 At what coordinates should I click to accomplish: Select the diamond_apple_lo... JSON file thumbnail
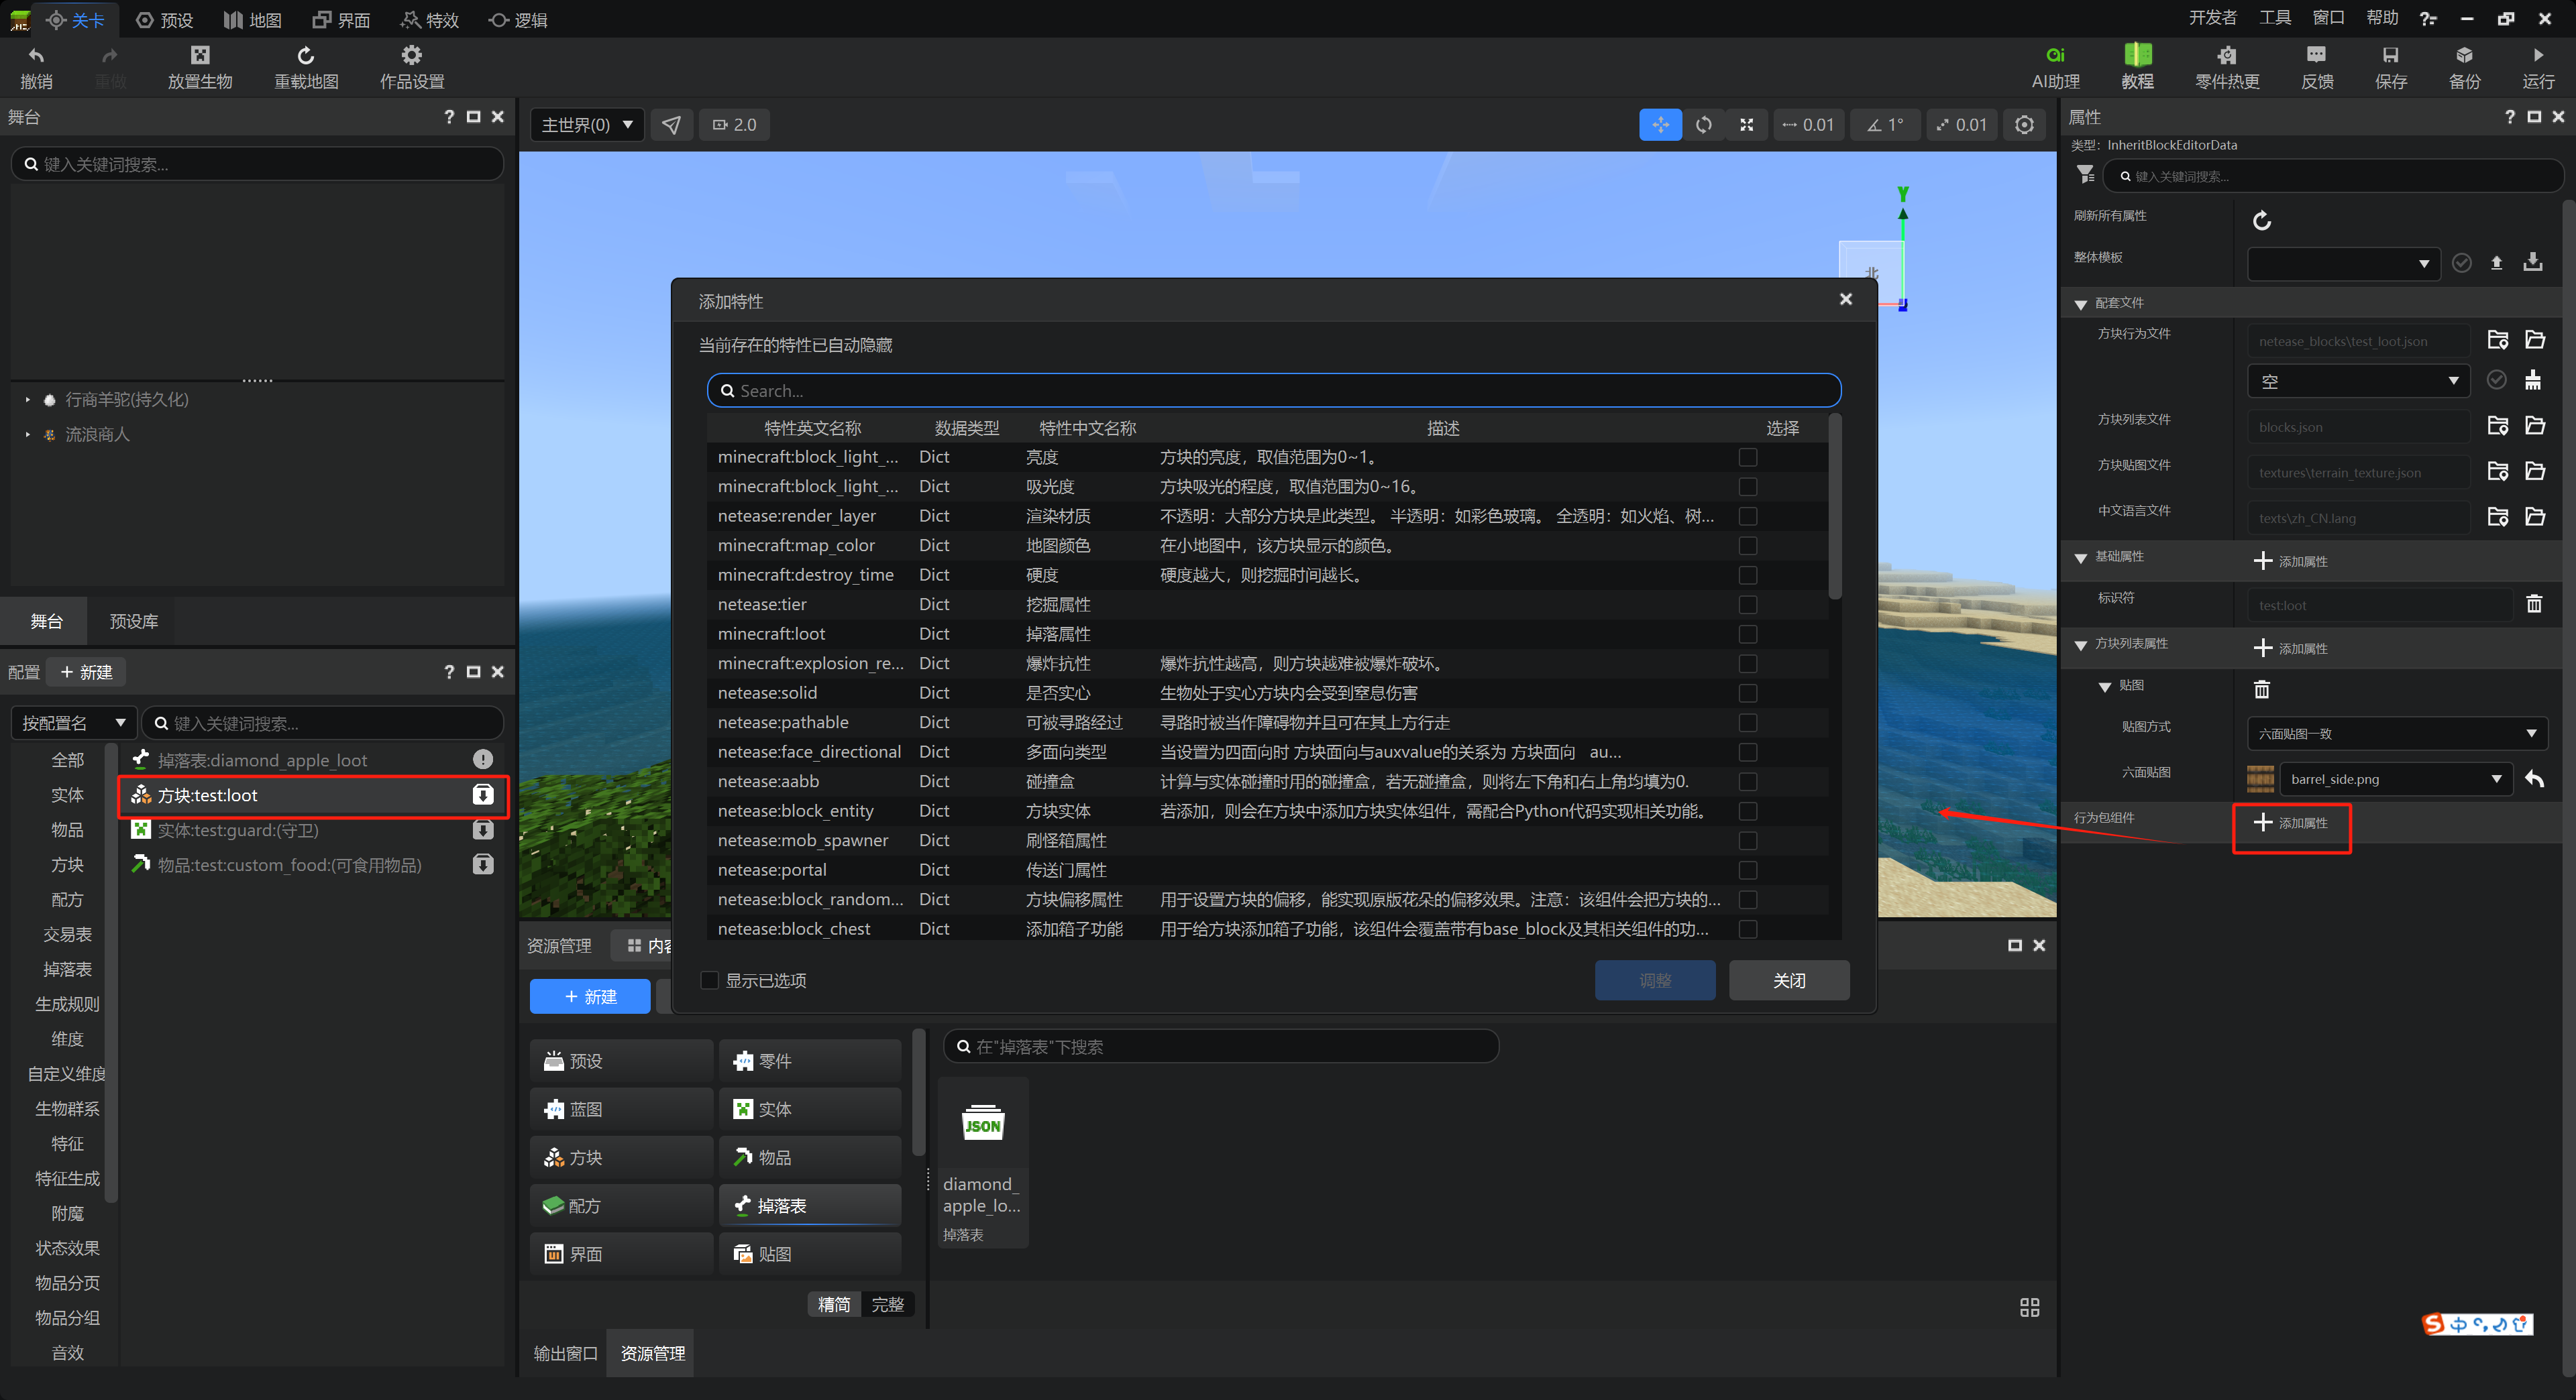[x=982, y=1162]
